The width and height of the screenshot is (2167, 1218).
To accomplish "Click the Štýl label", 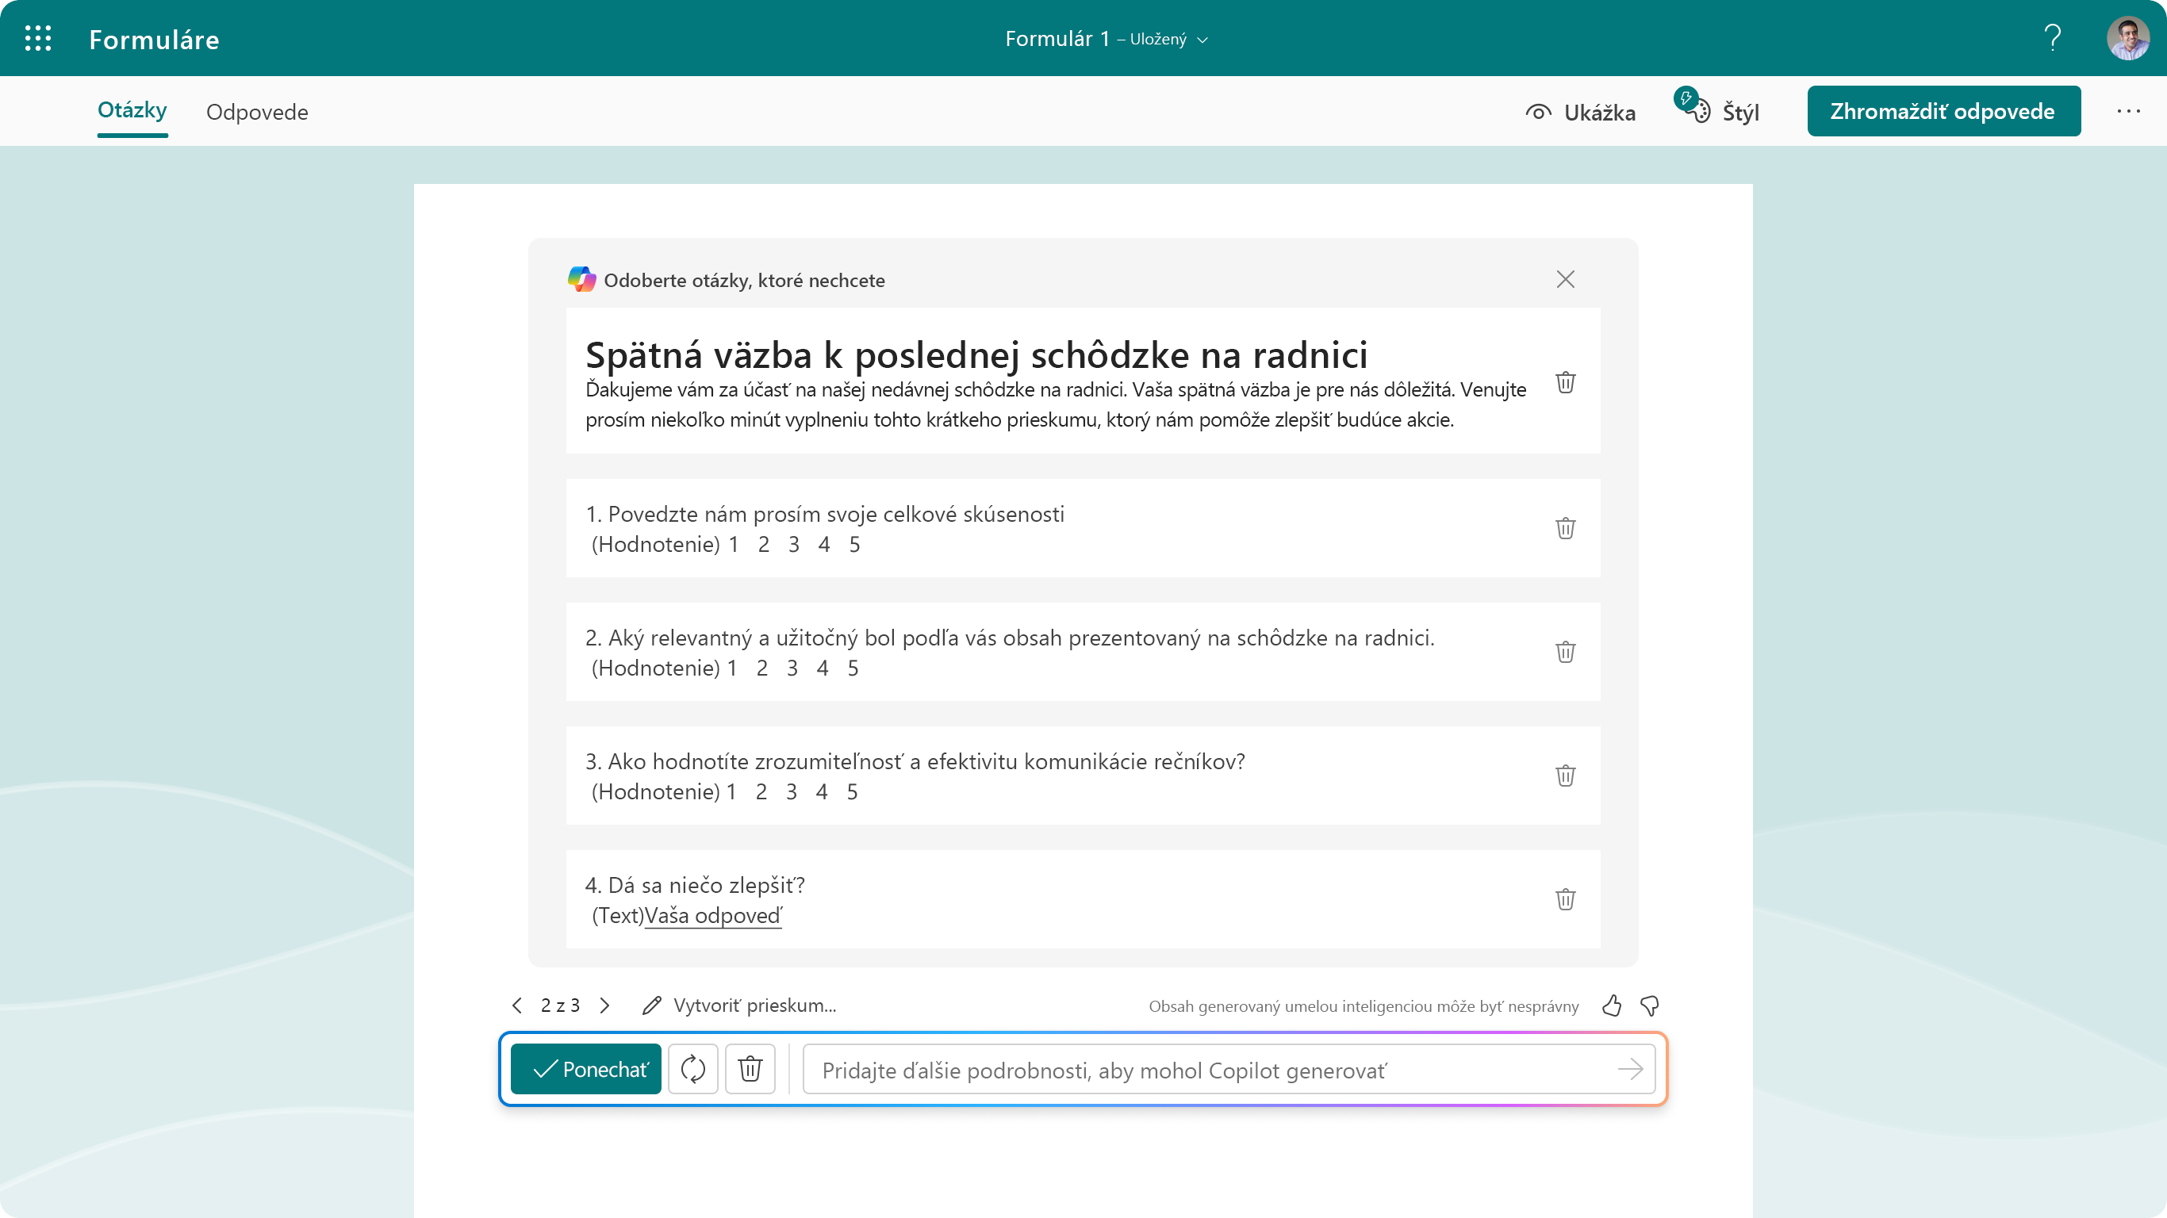I will (1741, 113).
